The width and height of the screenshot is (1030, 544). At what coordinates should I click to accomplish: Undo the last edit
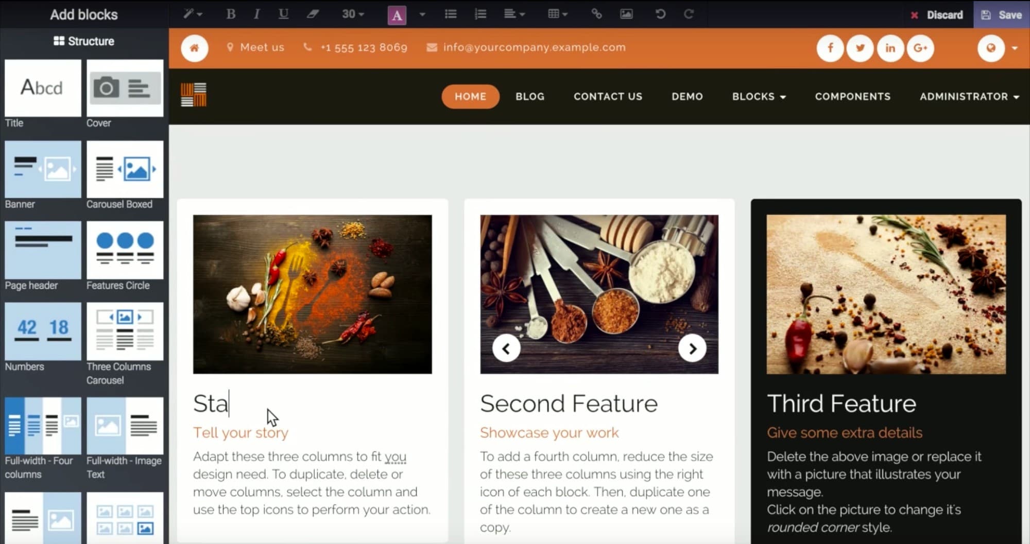[x=660, y=14]
